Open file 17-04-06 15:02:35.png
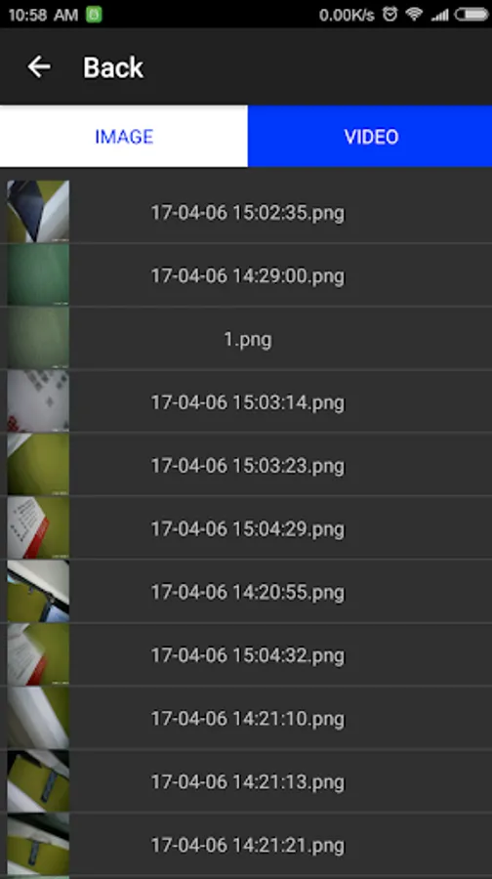The height and width of the screenshot is (879, 492). pos(246,212)
